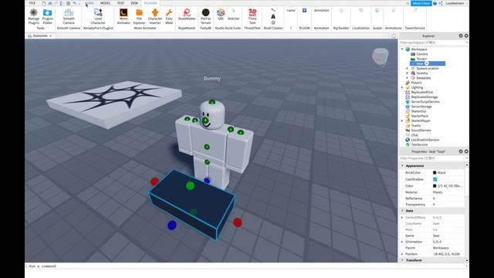This screenshot has height=278, width=494.
Task: Collapse the Workspace tree node
Action: pos(402,49)
